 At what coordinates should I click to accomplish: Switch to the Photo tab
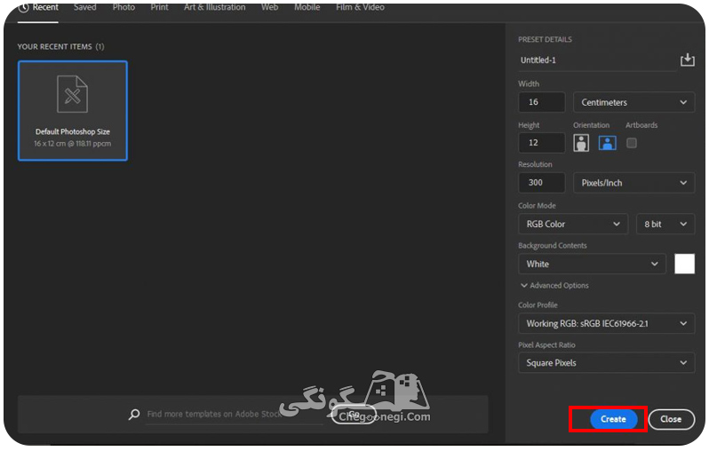pyautogui.click(x=123, y=7)
